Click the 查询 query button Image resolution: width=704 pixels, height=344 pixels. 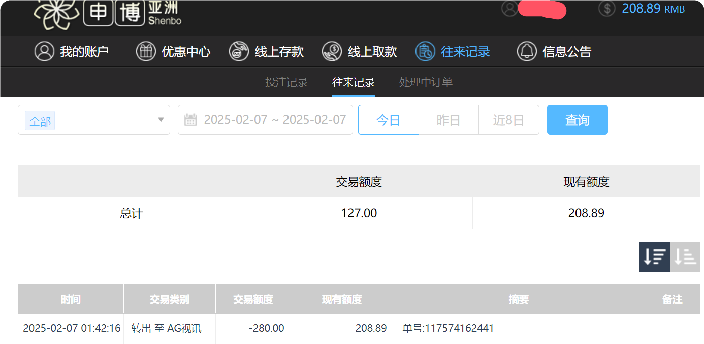578,119
